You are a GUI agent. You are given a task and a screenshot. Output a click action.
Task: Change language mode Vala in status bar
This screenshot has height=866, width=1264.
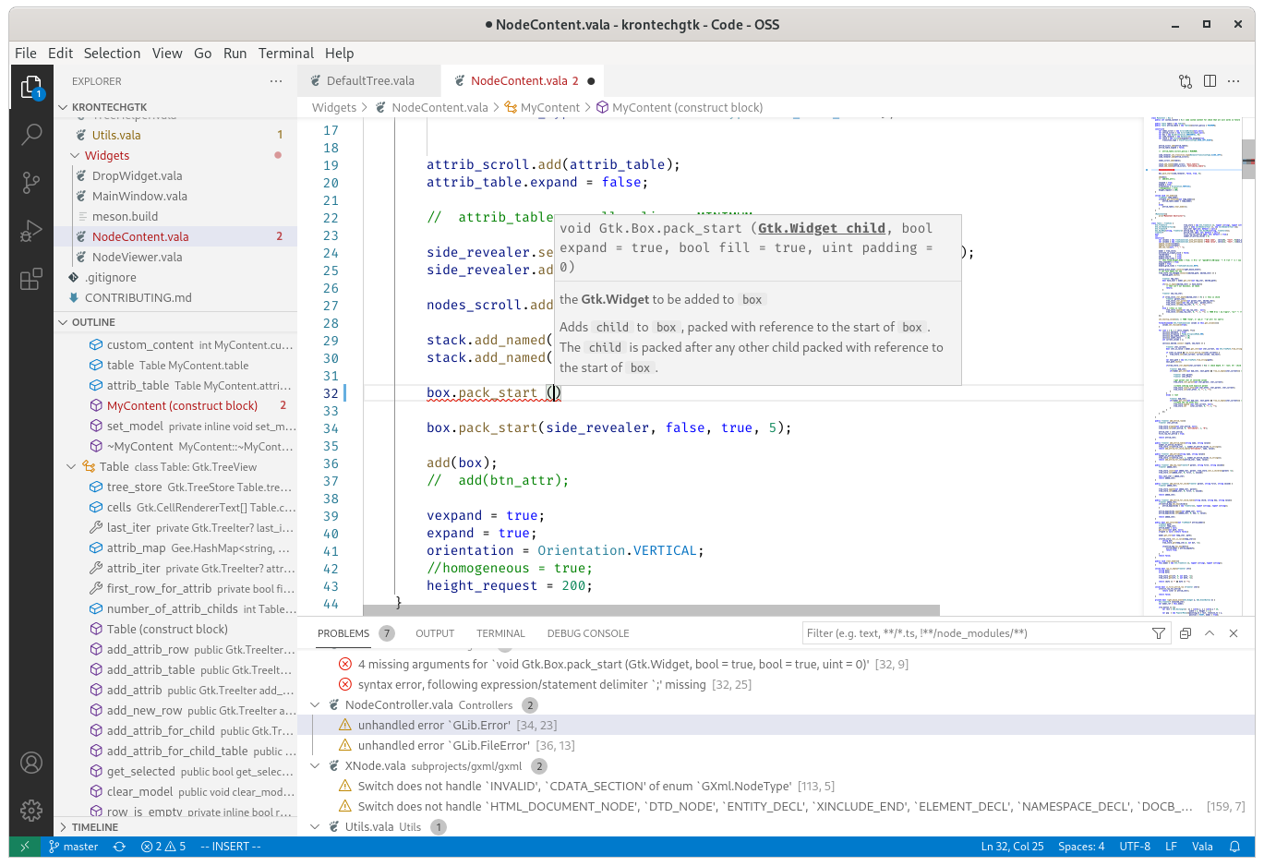(x=1202, y=847)
